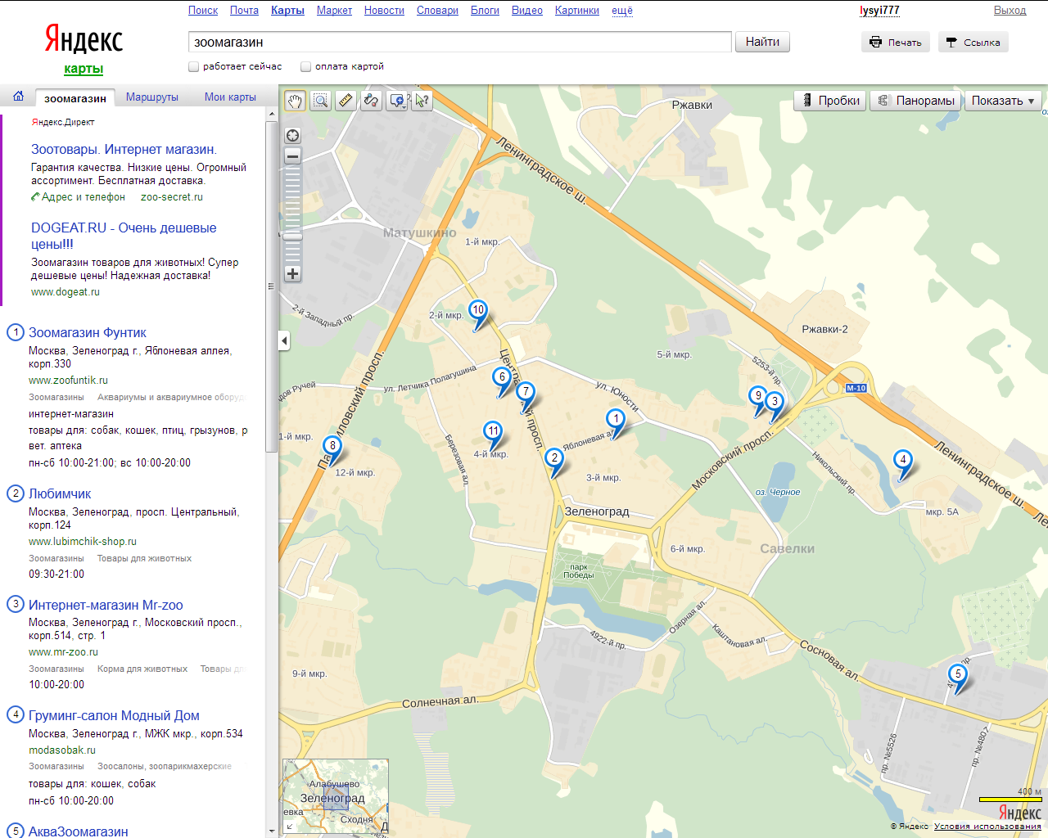Click the Найти search button
Screen dimensions: 1048x838
point(762,42)
